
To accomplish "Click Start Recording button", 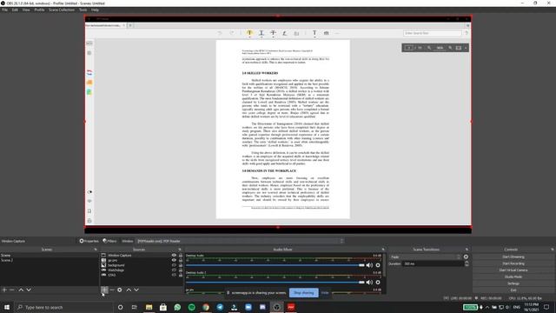I will pyautogui.click(x=513, y=263).
